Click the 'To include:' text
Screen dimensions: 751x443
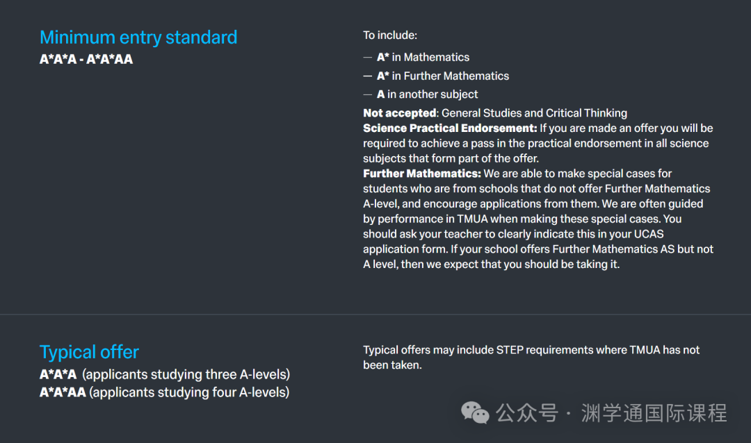click(390, 35)
